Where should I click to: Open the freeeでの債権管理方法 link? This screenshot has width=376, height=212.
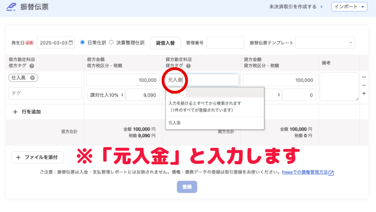(307, 172)
